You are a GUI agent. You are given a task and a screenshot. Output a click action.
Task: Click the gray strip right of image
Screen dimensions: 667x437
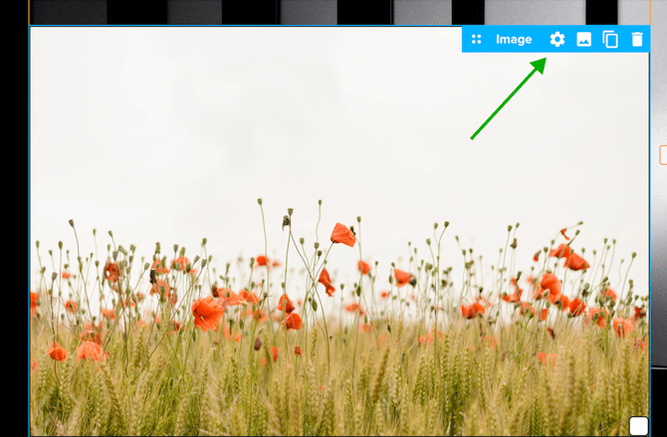(658, 299)
